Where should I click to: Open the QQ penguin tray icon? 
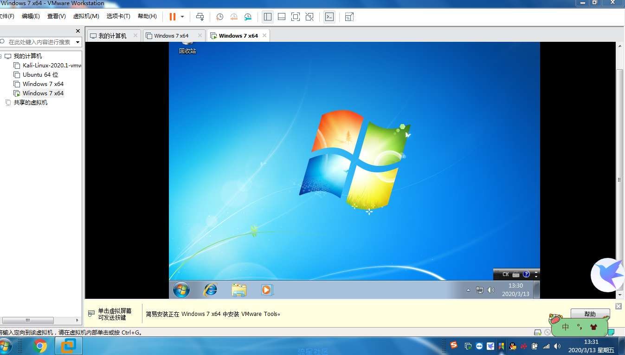point(513,346)
